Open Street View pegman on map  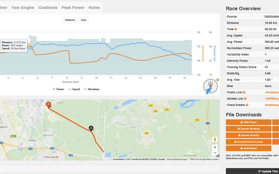click(x=215, y=140)
